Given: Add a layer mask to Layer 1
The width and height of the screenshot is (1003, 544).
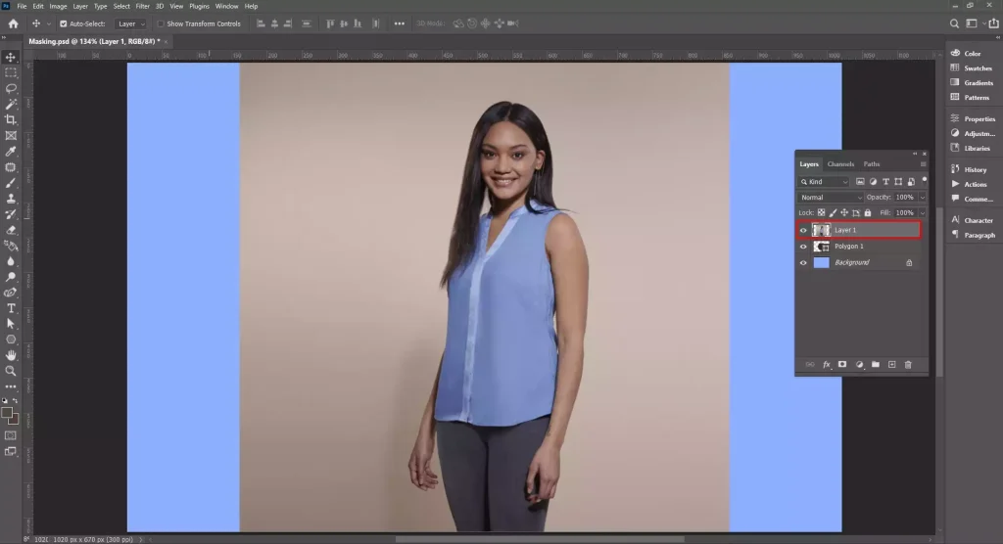Looking at the screenshot, I should click(x=842, y=364).
